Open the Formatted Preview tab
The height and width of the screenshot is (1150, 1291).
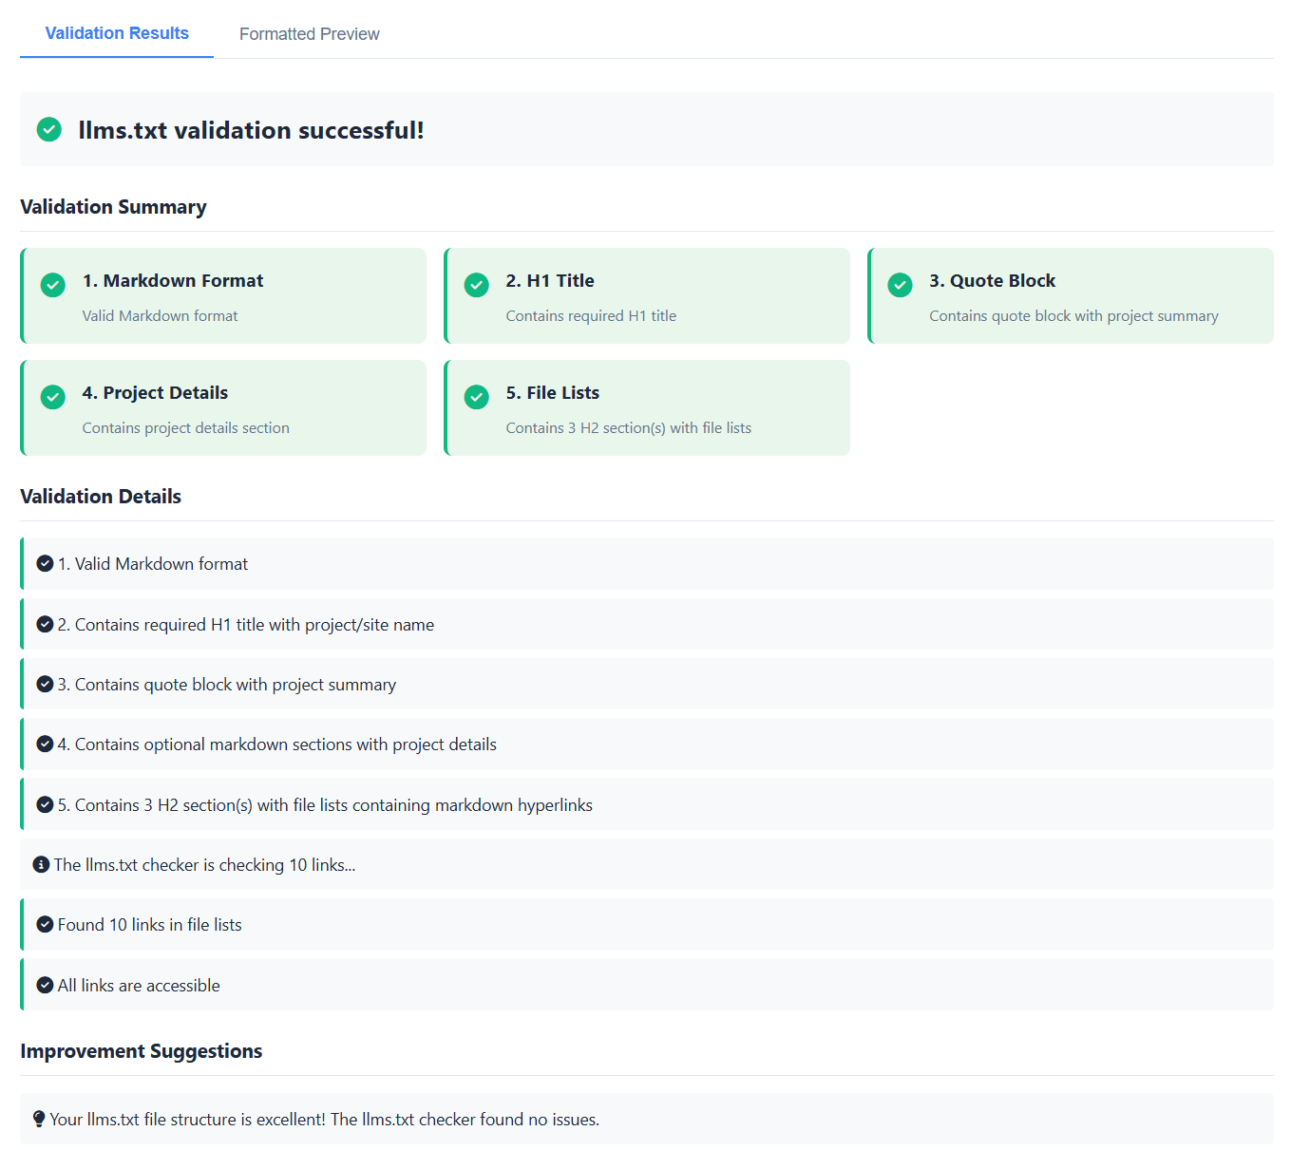click(309, 34)
